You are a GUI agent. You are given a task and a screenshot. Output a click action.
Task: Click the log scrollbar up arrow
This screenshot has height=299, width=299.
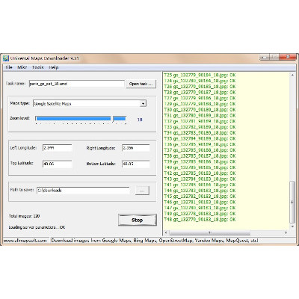pyautogui.click(x=292, y=75)
